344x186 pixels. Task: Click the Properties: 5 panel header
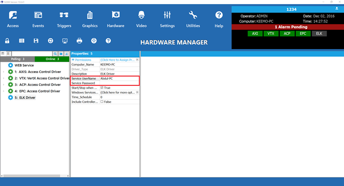pos(105,54)
